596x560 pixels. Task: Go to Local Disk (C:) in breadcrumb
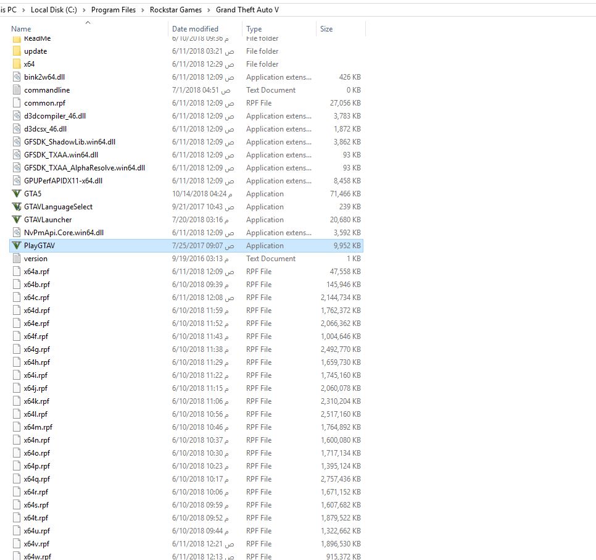click(x=54, y=10)
